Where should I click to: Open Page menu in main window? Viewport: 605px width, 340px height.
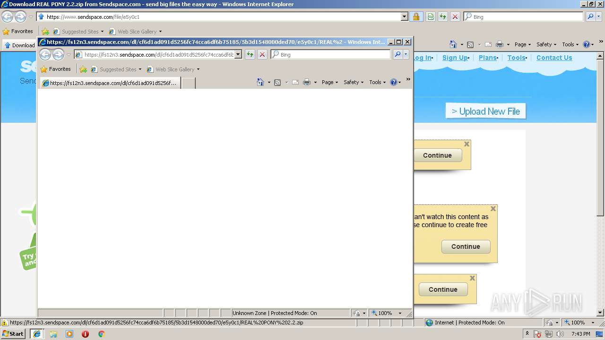522,44
